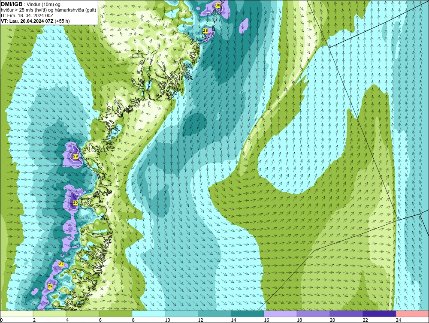Click the 'Vindur (10m) og' heading text
This screenshot has height=323, width=429.
tap(43, 5)
